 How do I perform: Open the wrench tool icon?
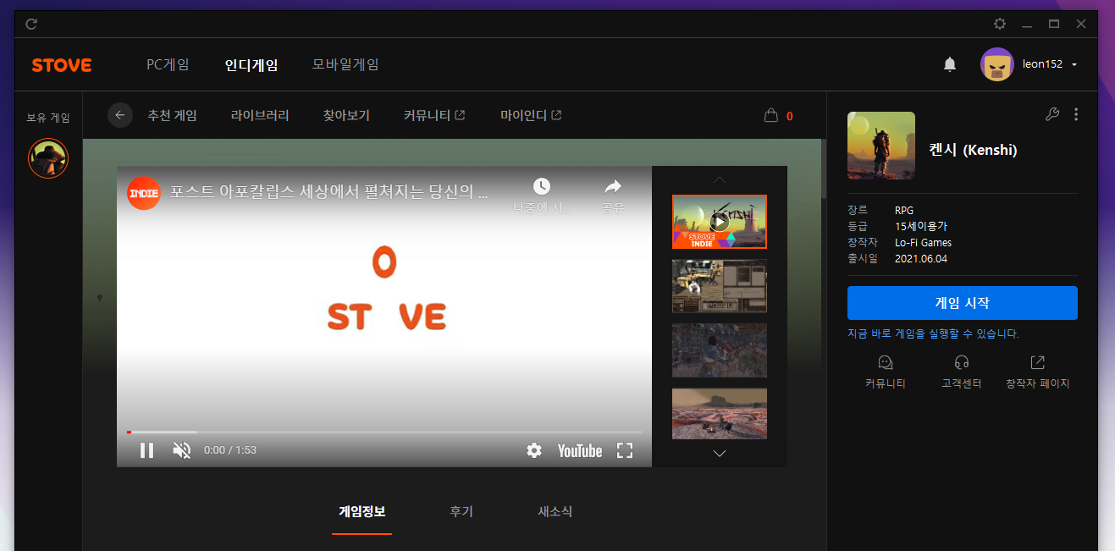1052,114
